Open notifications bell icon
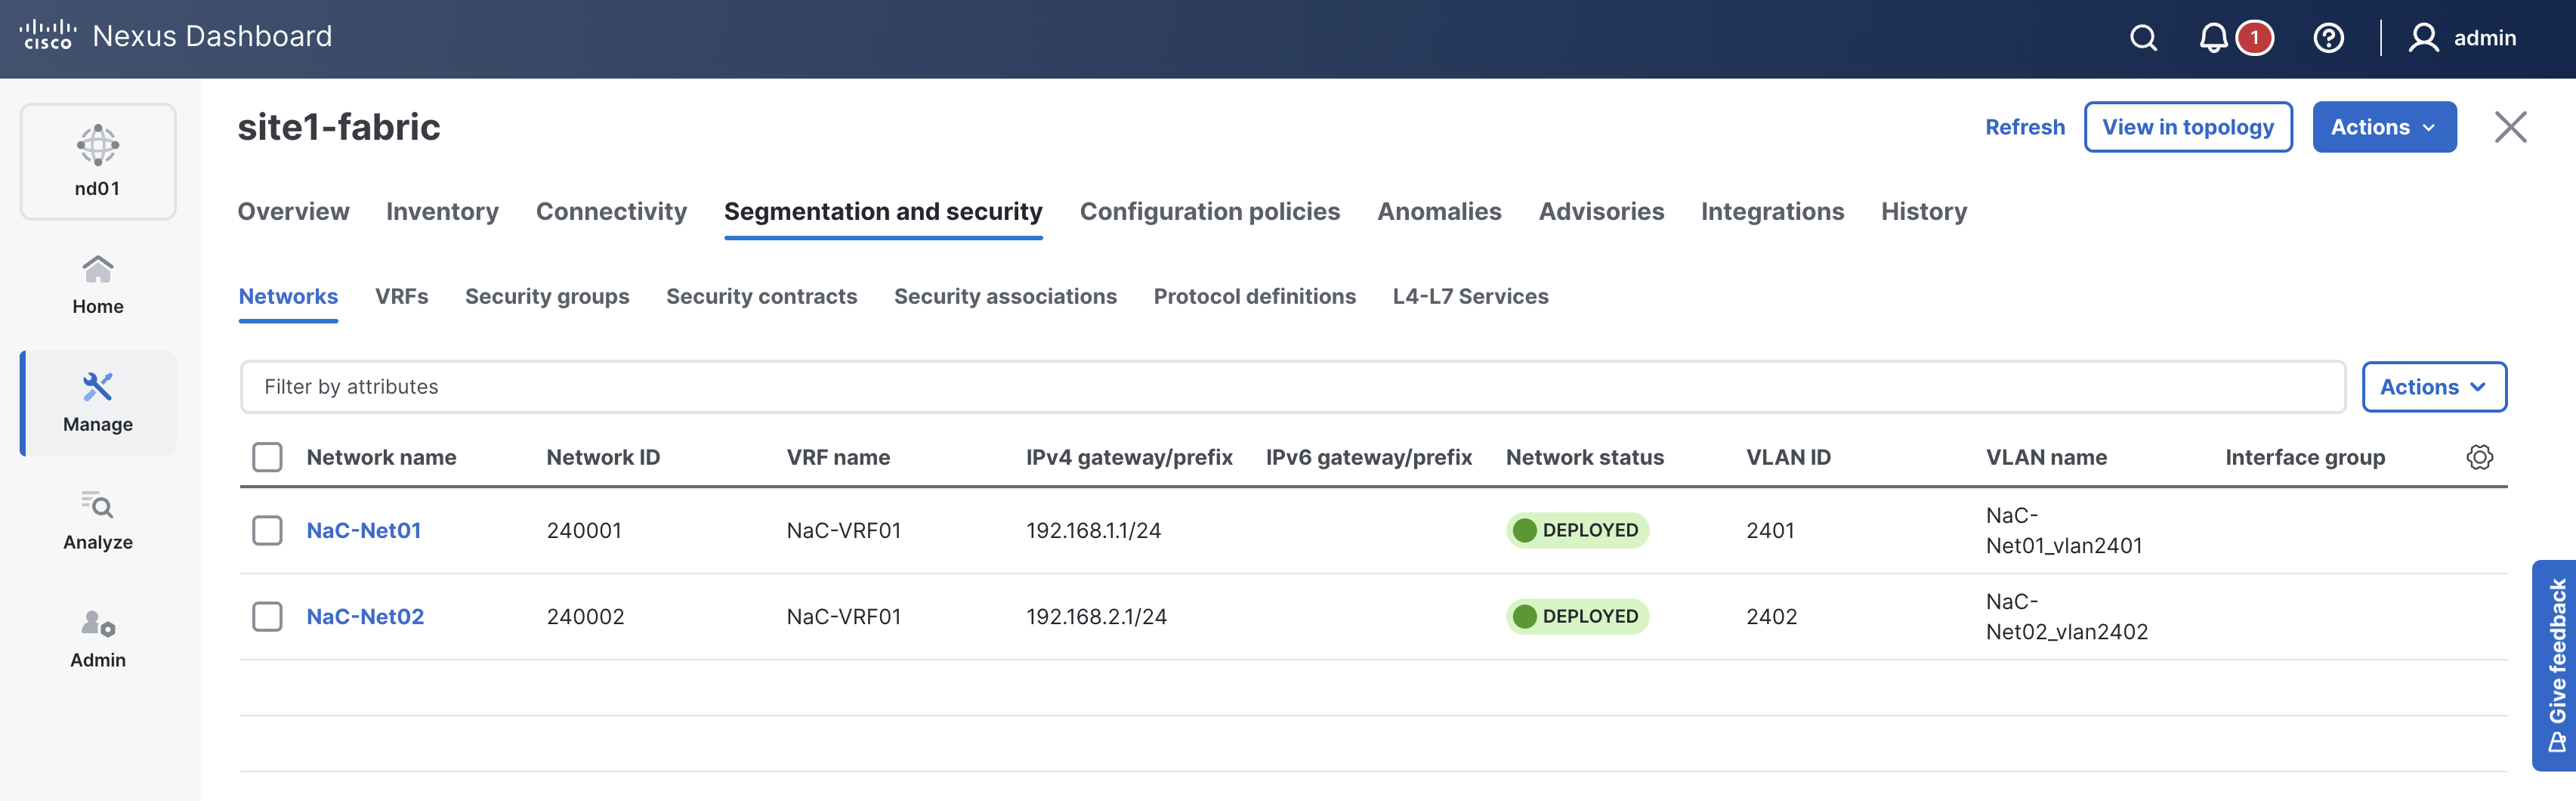Image resolution: width=2576 pixels, height=801 pixels. coord(2213,38)
